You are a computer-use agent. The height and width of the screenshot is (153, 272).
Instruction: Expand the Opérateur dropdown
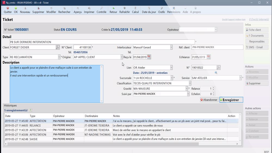[x=216, y=29]
